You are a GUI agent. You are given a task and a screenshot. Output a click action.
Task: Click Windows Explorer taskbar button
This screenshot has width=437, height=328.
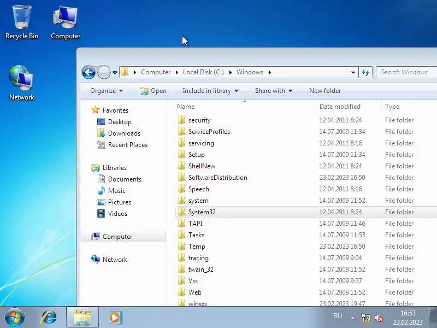pyautogui.click(x=82, y=318)
